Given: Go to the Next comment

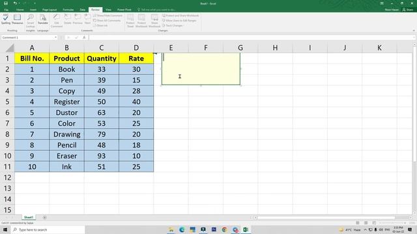Looking at the screenshot, I should tap(87, 19).
